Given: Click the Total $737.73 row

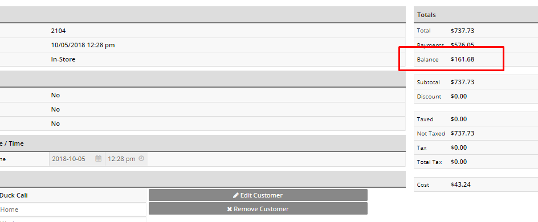Looking at the screenshot, I should point(476,31).
